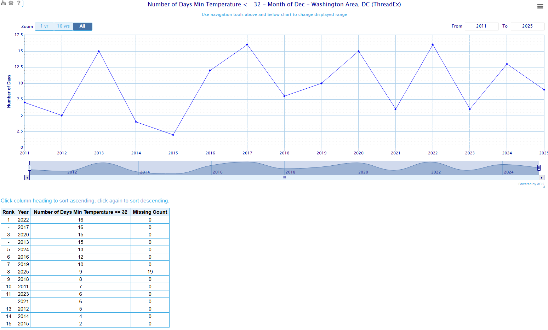This screenshot has width=548, height=330.
Task: Click the navigator scrollbar center grip
Action: (284, 178)
